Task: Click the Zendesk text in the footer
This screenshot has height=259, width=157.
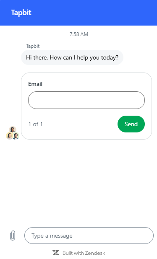Action: (x=94, y=253)
